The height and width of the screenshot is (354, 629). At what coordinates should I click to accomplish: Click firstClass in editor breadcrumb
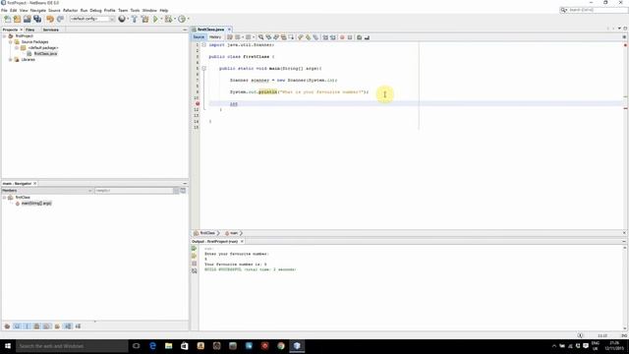point(207,233)
